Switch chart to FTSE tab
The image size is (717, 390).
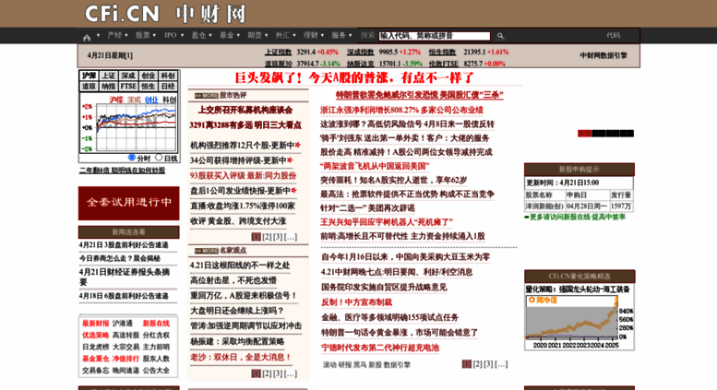128,87
